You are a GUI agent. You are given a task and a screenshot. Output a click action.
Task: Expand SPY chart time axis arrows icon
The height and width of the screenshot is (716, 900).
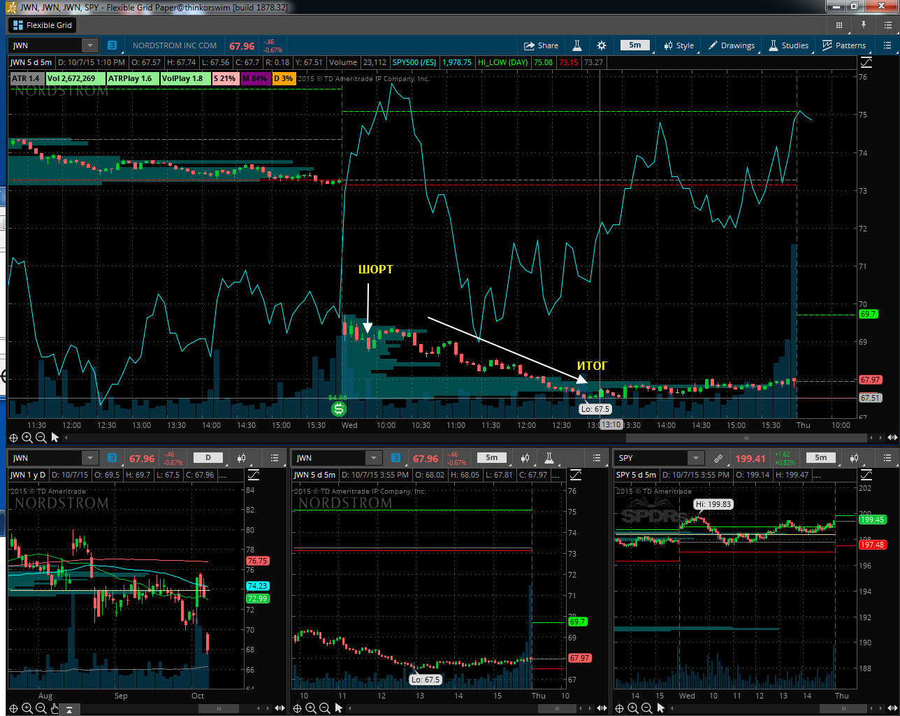892,708
